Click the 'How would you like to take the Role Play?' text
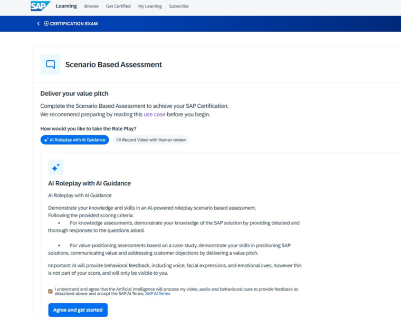 pos(88,128)
